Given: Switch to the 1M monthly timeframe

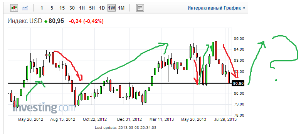Looking at the screenshot, I should pyautogui.click(x=121, y=8).
